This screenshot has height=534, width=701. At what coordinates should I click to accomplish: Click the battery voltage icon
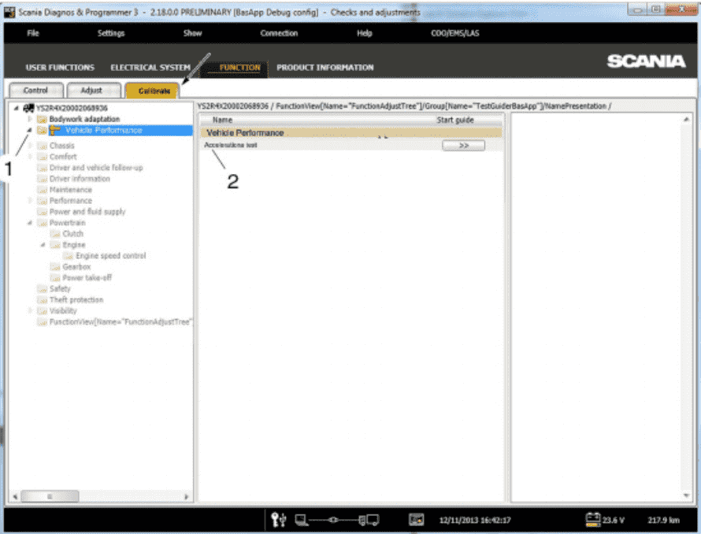(593, 519)
